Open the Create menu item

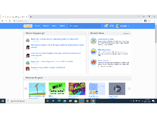(x=37, y=26)
